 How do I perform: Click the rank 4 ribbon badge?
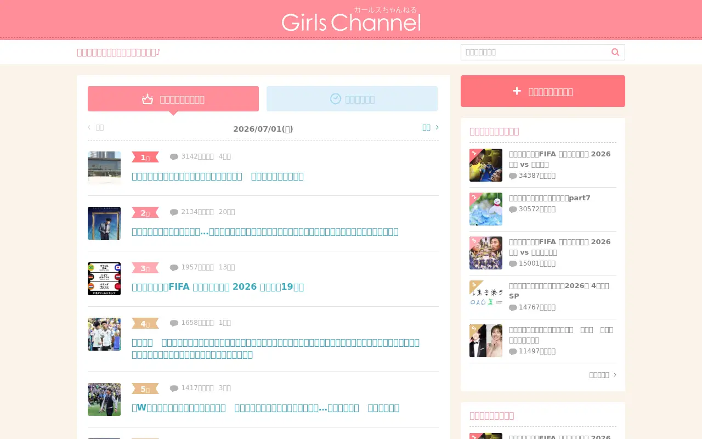pyautogui.click(x=145, y=323)
